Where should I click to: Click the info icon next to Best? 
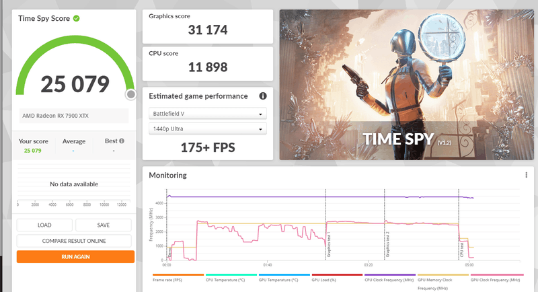point(122,141)
